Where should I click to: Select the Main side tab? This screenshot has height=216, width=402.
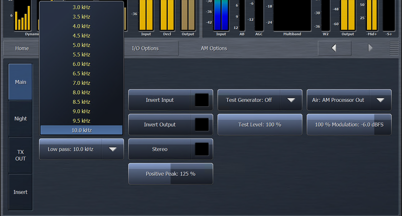click(20, 82)
